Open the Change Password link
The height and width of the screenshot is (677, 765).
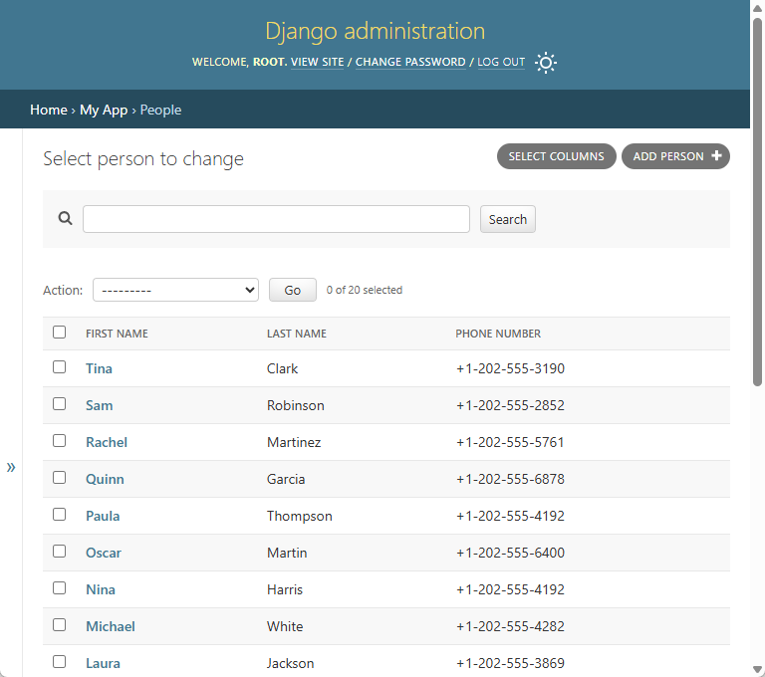pyautogui.click(x=410, y=62)
